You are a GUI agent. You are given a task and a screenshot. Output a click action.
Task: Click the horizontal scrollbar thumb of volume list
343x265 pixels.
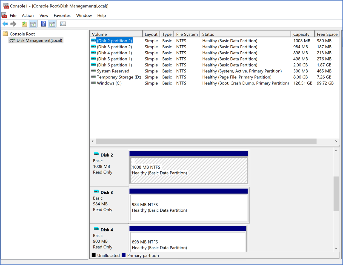(x=206, y=141)
